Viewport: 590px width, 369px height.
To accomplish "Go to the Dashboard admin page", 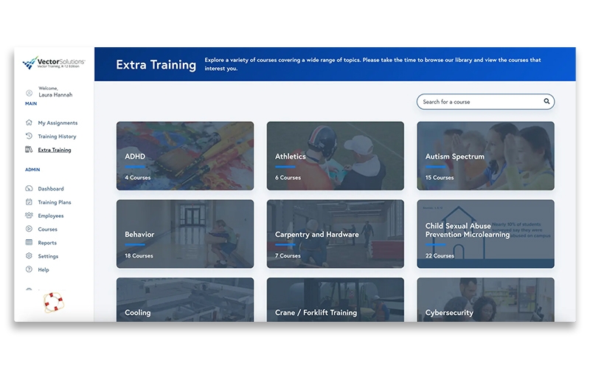I will coord(51,189).
